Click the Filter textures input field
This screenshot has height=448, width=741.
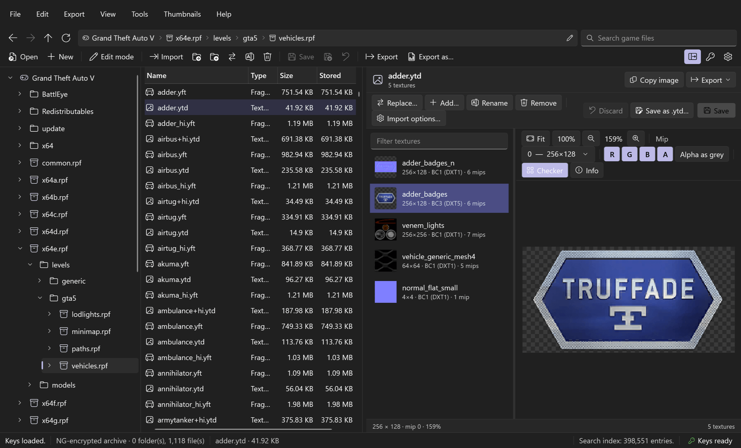439,141
